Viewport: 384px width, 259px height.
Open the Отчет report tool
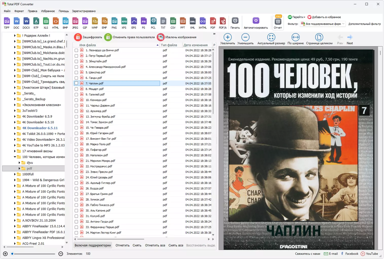[278, 23]
